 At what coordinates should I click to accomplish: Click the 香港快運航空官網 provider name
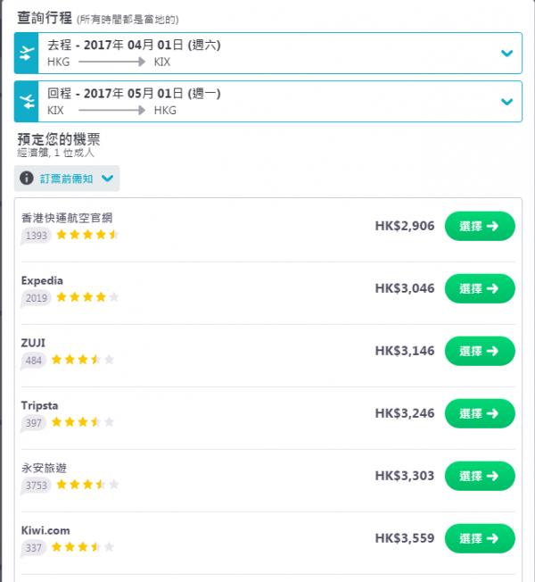[67, 218]
